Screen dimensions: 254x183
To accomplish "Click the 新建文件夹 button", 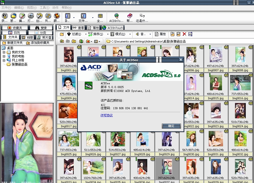I will tap(13, 43).
